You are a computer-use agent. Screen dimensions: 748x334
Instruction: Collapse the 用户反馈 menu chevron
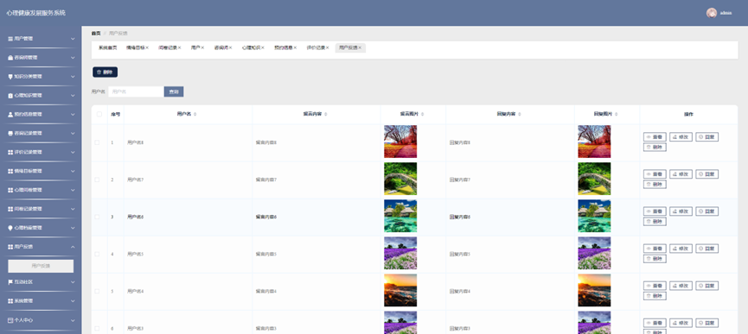coord(73,247)
